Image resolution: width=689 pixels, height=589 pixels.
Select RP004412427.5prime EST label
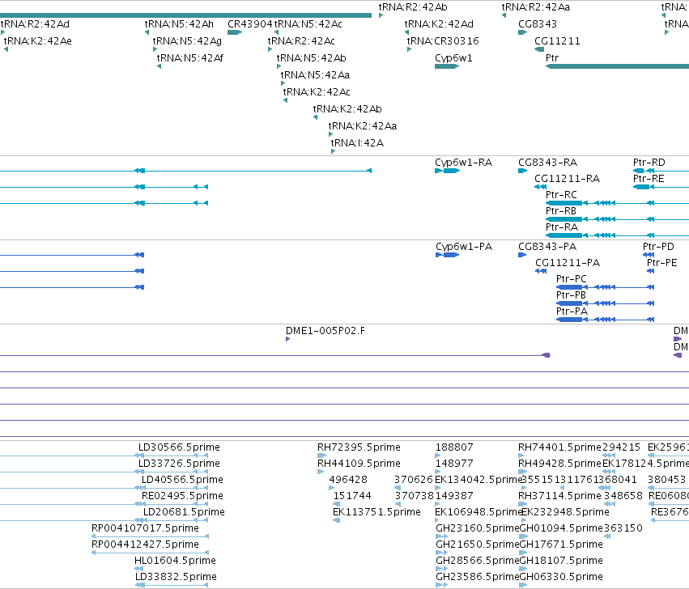click(145, 545)
